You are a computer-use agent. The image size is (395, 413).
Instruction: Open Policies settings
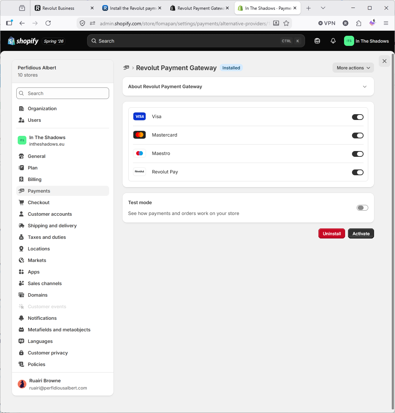[63, 364]
